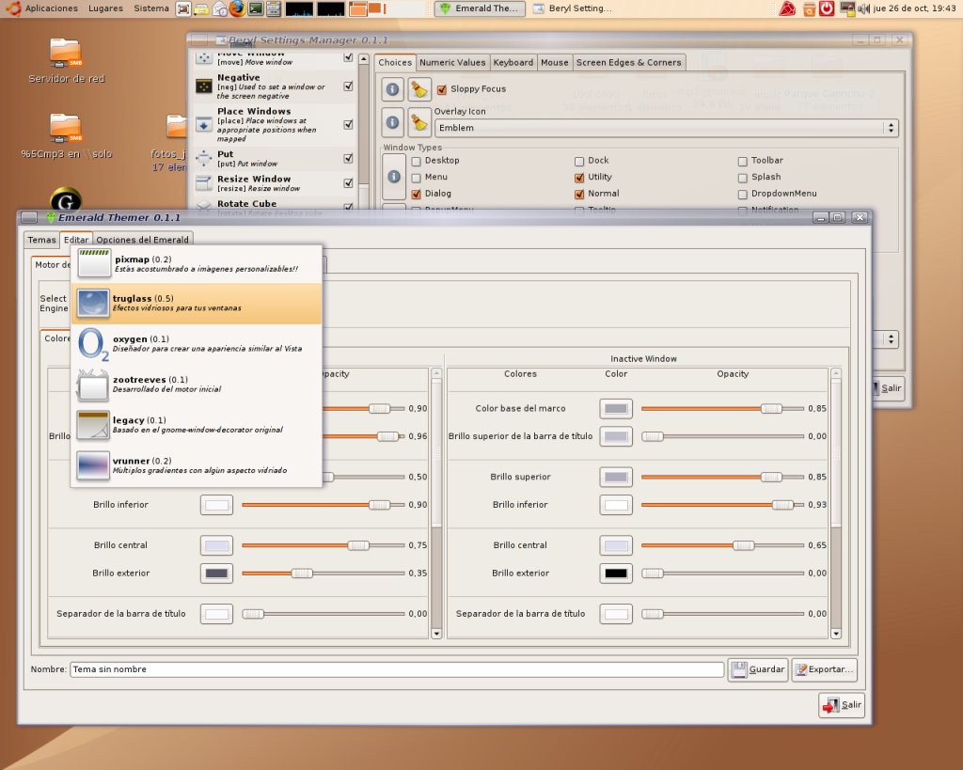Enable the Dock window type checkbox
The image size is (963, 770).
coord(579,162)
